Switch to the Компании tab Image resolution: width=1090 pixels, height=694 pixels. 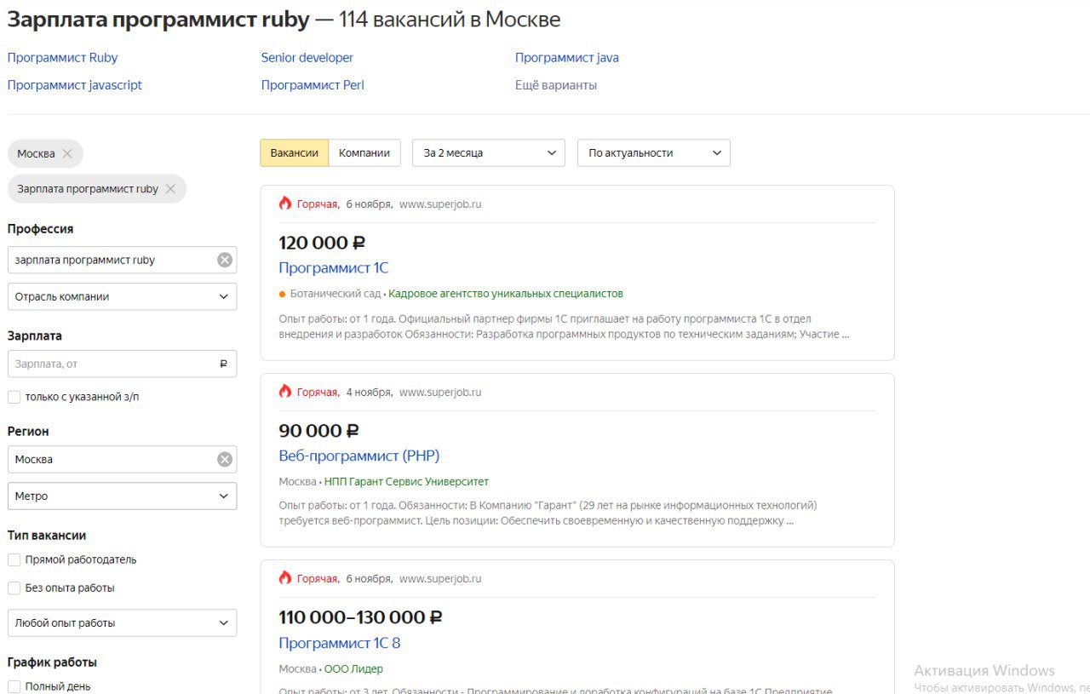[364, 153]
